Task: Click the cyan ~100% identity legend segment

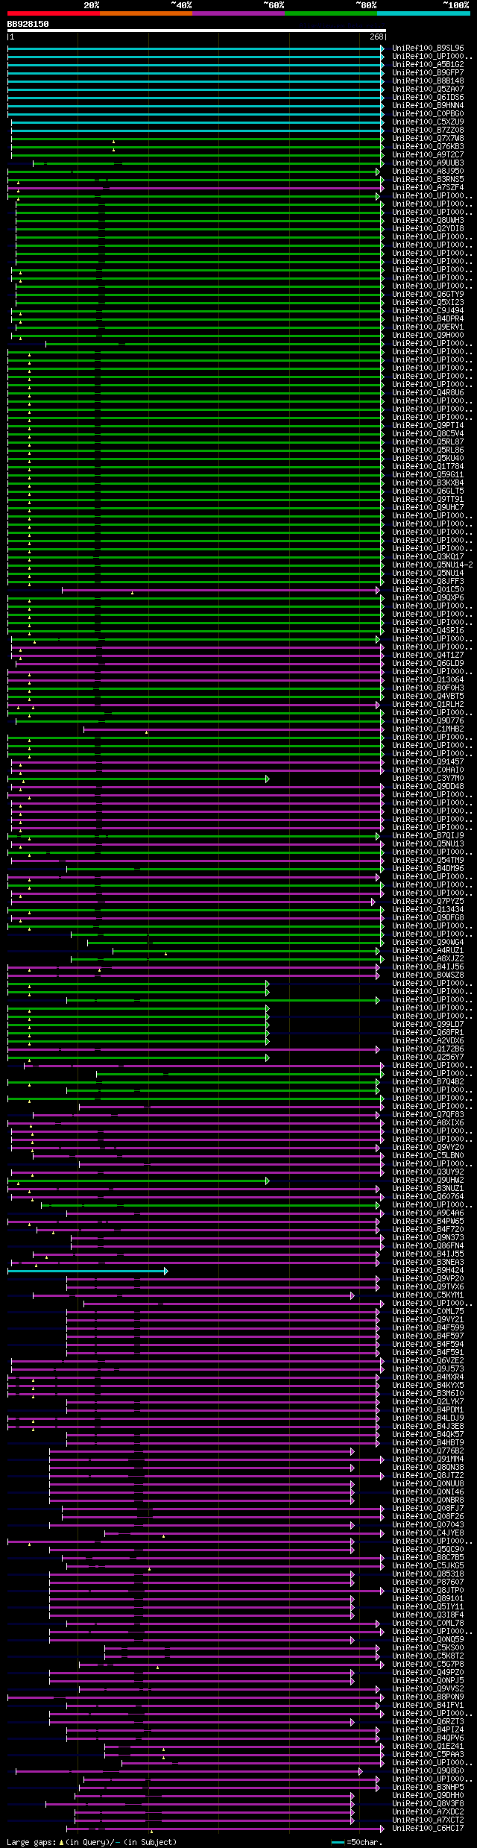Action: click(x=423, y=13)
